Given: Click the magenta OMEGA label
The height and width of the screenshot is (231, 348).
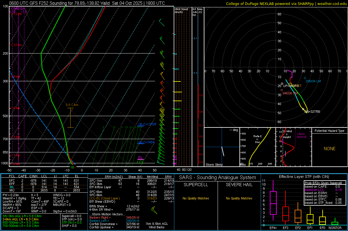Looking at the screenshot, I should pyautogui.click(x=18, y=9).
